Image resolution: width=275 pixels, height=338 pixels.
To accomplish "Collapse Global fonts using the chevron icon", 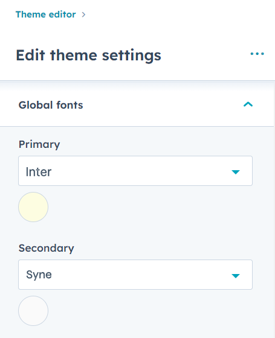I will point(248,104).
